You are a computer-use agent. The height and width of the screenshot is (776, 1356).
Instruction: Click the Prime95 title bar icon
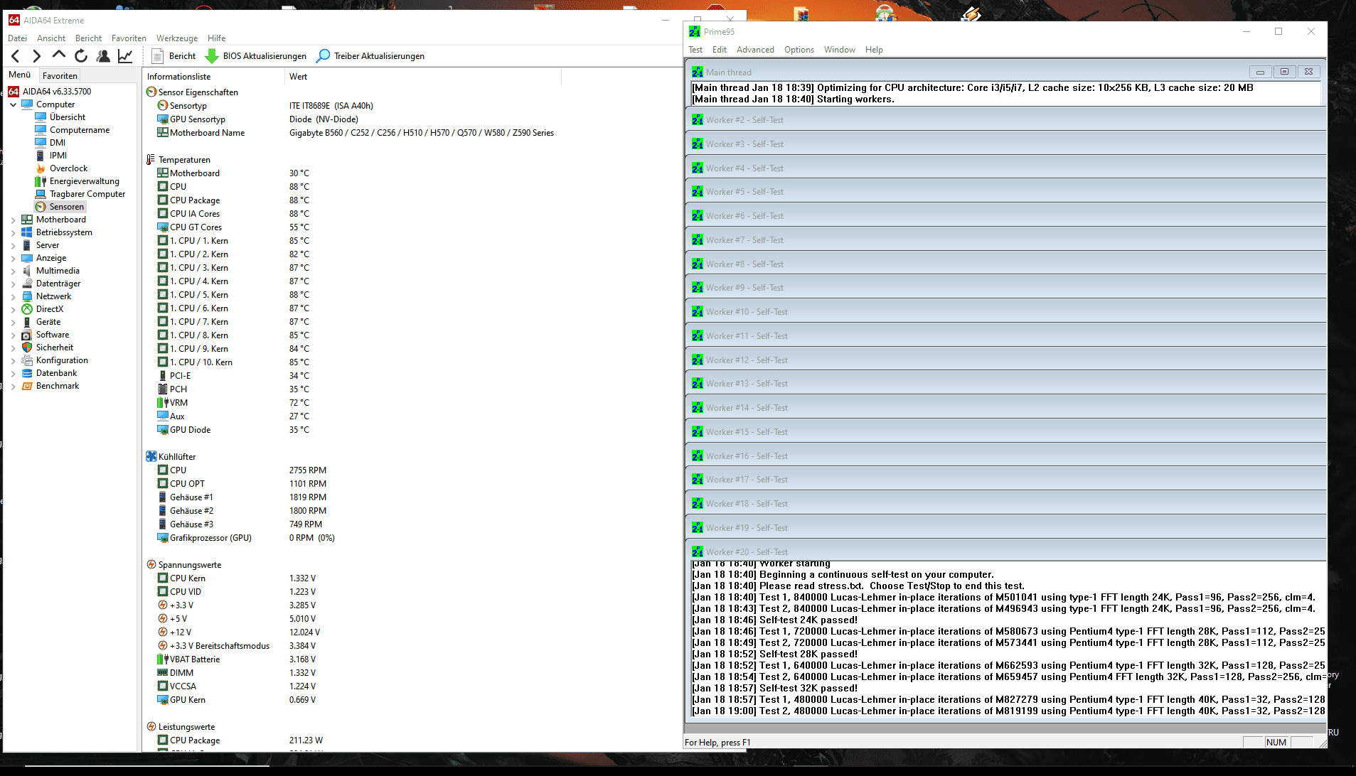695,32
